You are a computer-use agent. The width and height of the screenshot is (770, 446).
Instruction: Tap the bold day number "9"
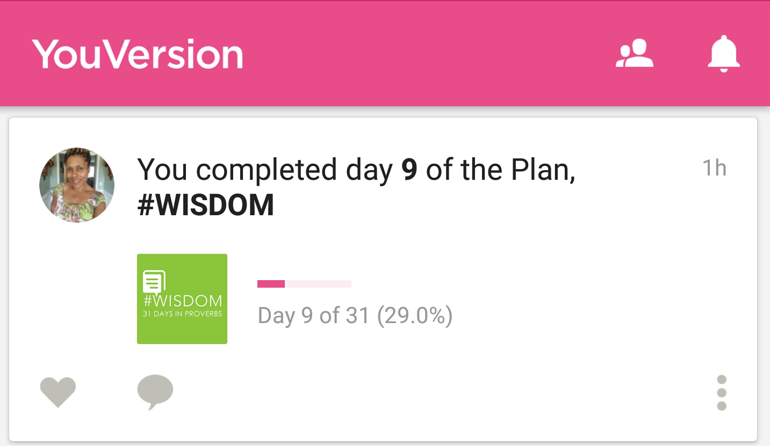click(x=409, y=170)
